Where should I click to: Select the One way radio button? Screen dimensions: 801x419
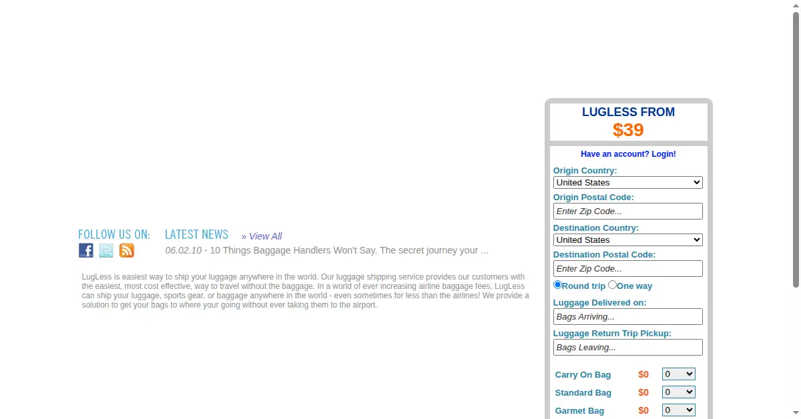point(612,285)
